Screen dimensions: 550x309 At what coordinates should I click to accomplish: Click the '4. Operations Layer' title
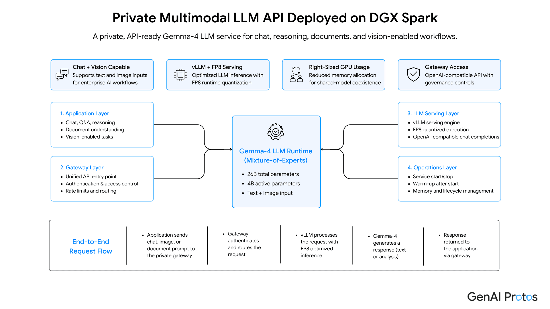432,167
